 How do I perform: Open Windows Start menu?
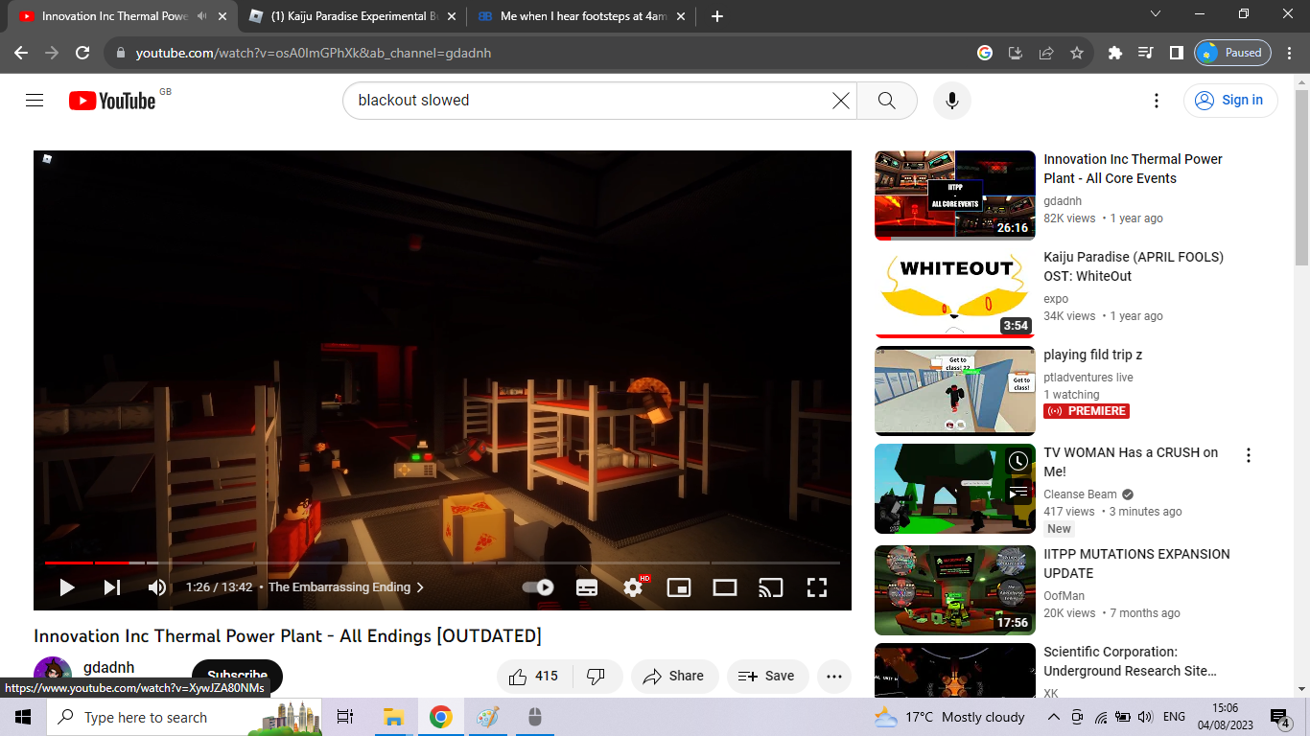(23, 717)
